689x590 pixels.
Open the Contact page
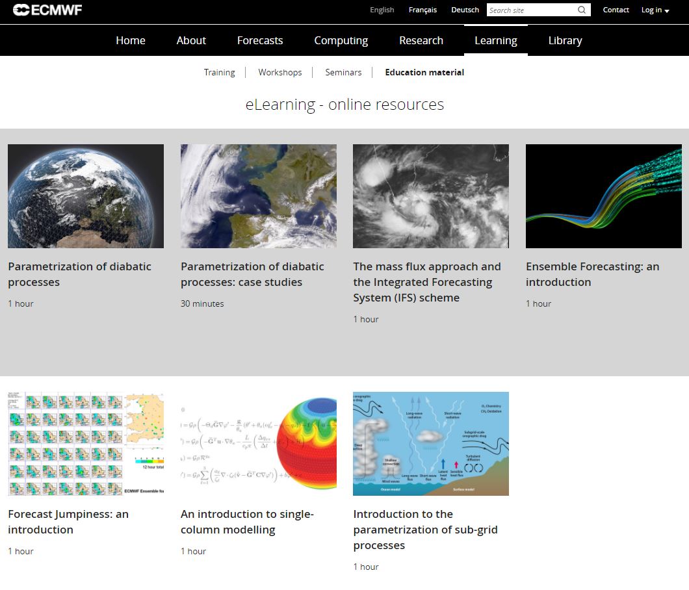(616, 10)
